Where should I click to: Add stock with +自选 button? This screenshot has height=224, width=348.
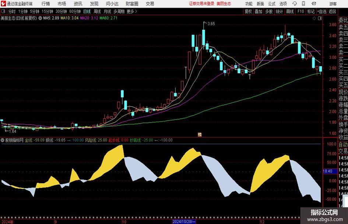[x=322, y=11]
